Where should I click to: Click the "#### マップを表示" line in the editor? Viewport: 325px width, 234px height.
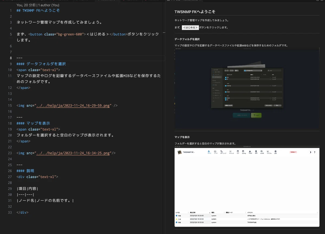click(x=33, y=123)
